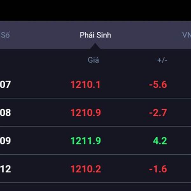Select price 1210.9 in red
Viewport: 191px width, 191px height.
[86, 113]
